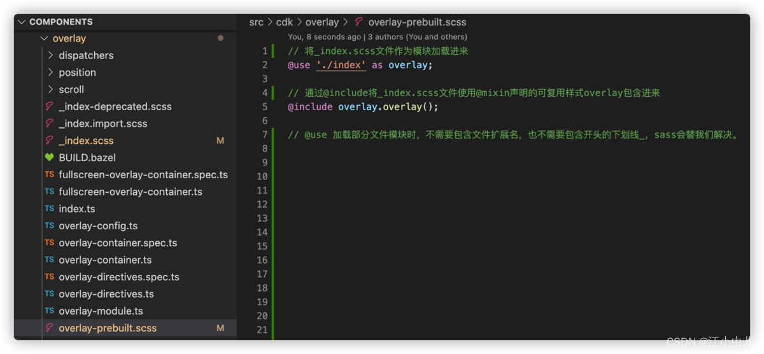Open overlay-container.ts file
Image resolution: width=764 pixels, height=354 pixels.
point(105,260)
